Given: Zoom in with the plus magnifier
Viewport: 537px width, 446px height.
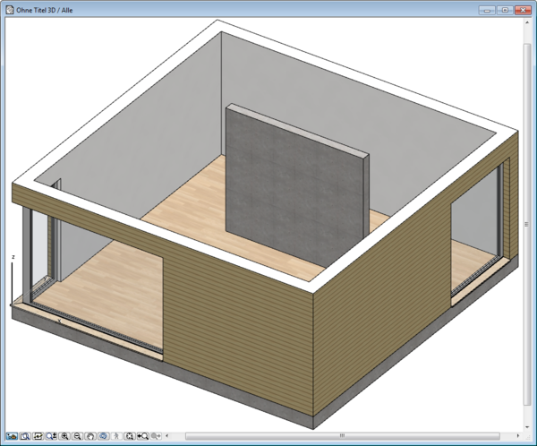Looking at the screenshot, I should tap(64, 436).
